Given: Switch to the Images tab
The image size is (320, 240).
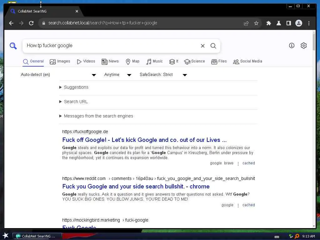Looking at the screenshot, I should [60, 62].
